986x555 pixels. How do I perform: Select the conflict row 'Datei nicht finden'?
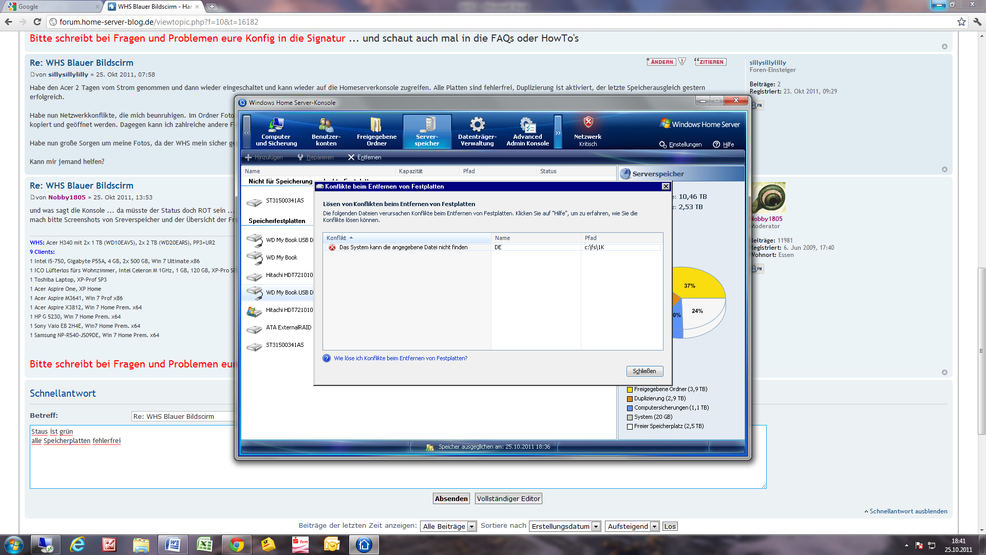tap(492, 247)
